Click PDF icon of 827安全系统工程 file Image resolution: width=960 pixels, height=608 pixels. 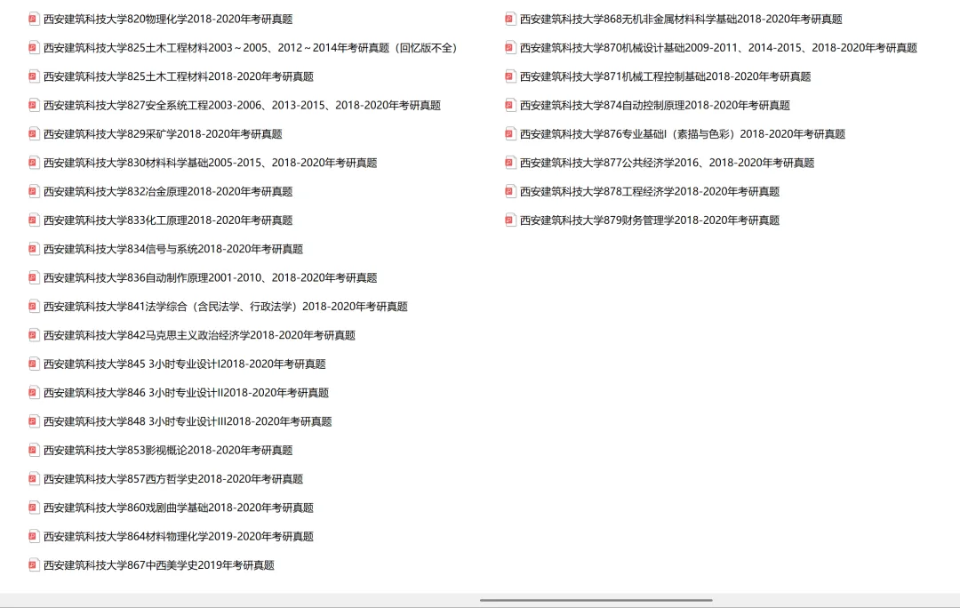[x=33, y=105]
